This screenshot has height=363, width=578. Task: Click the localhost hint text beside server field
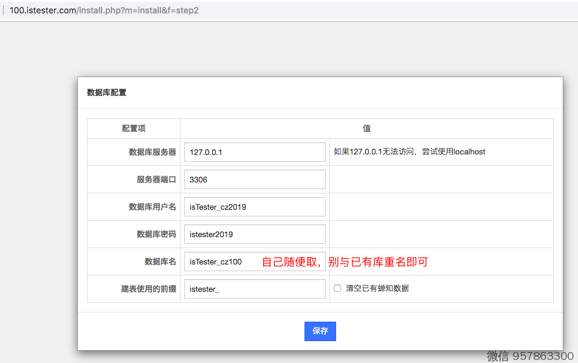pyautogui.click(x=409, y=151)
